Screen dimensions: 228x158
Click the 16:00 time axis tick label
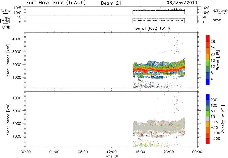pyautogui.click(x=140, y=152)
